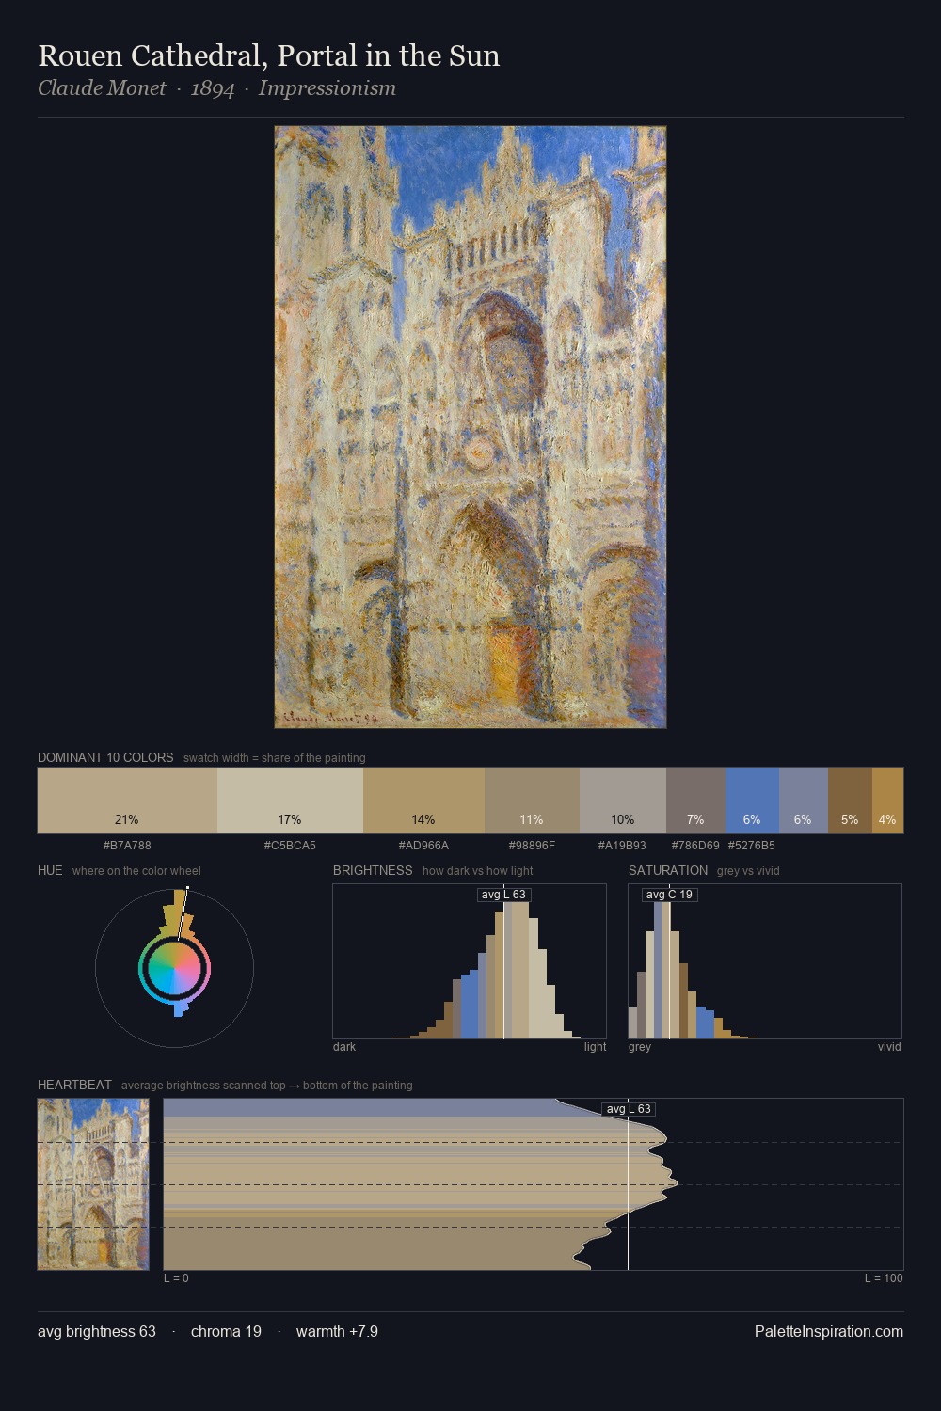Click footer text avg brightness 63
This screenshot has width=941, height=1411.
click(97, 1331)
